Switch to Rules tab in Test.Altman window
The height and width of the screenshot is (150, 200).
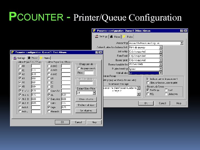pos(45,58)
